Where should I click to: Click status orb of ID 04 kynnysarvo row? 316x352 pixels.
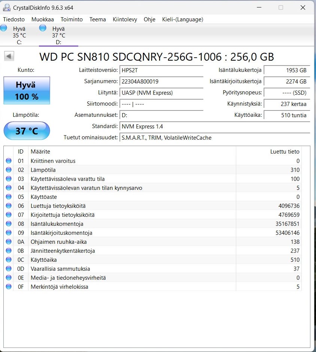point(9,188)
